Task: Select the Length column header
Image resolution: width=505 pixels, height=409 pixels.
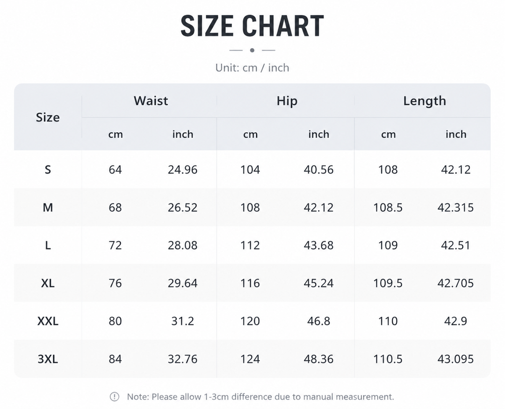Action: point(425,101)
